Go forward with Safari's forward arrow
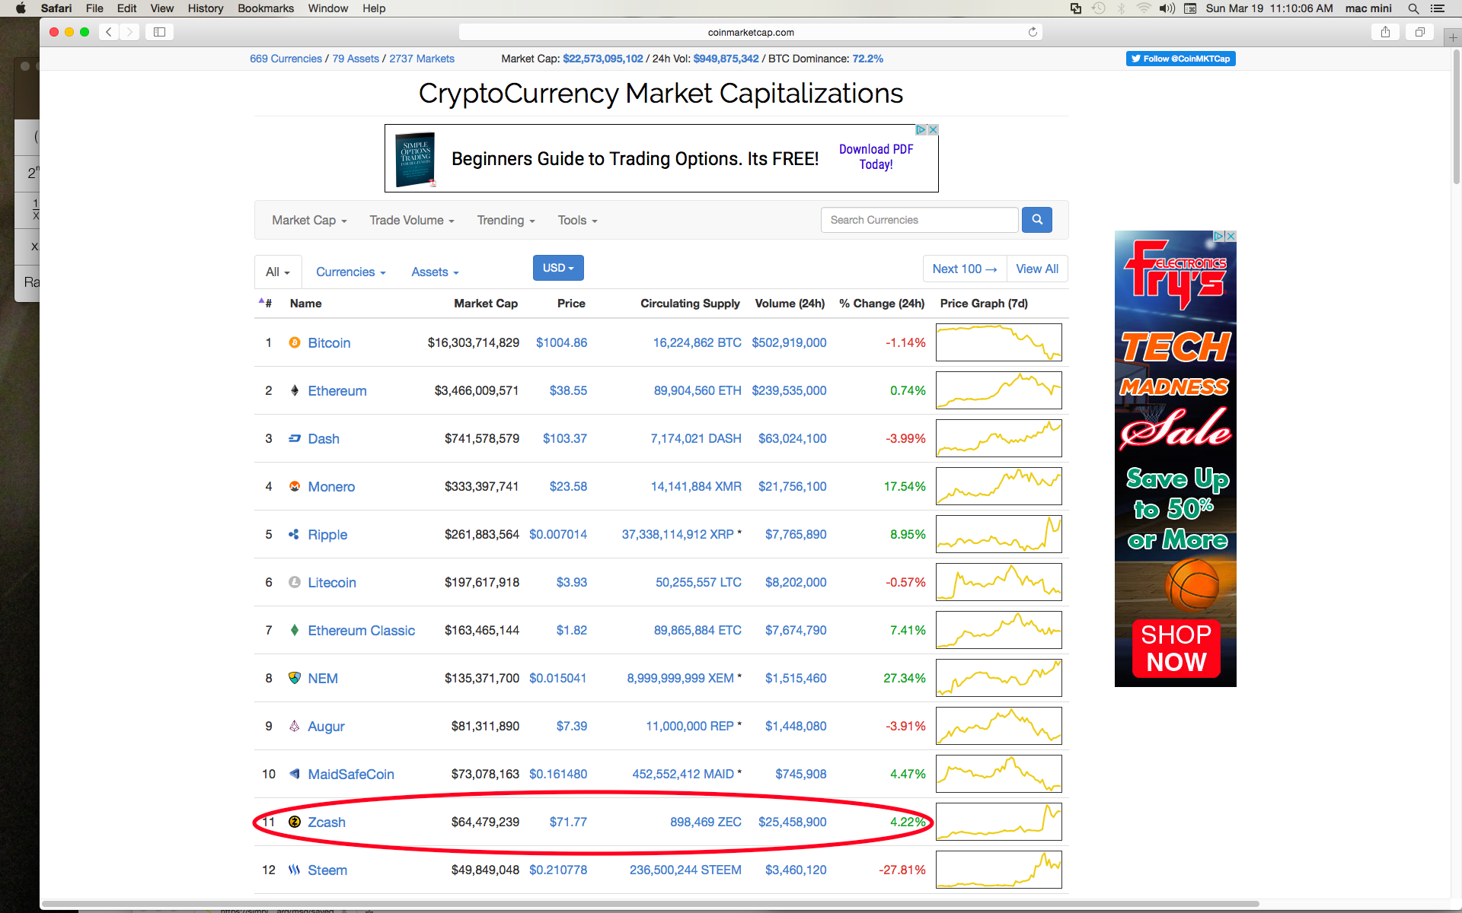 point(129,32)
